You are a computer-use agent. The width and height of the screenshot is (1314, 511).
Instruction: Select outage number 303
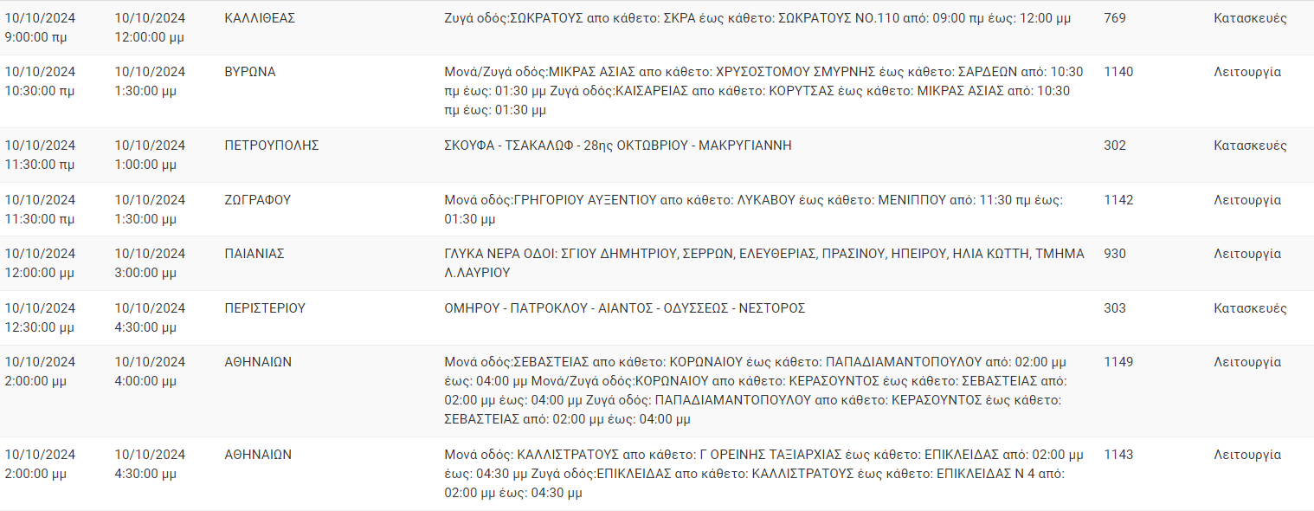[1115, 308]
